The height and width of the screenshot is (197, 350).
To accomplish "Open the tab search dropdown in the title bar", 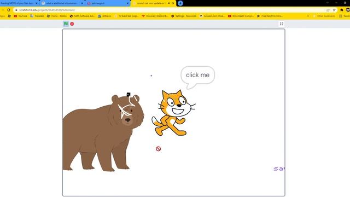I will click(x=327, y=3).
